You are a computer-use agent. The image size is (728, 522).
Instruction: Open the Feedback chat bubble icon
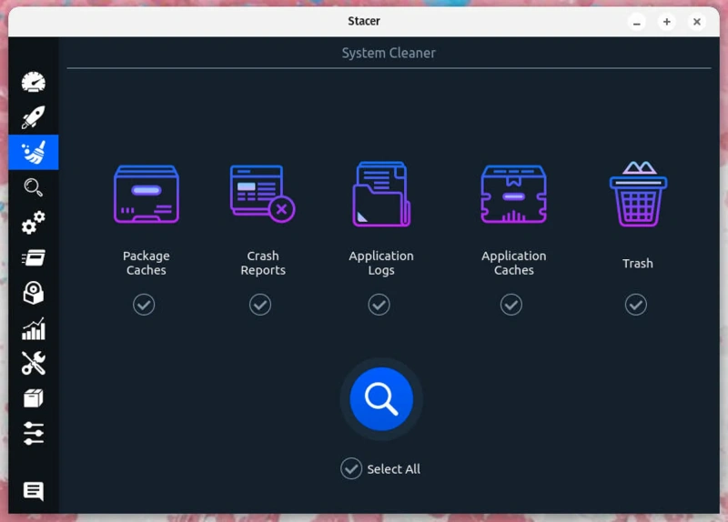click(x=34, y=492)
